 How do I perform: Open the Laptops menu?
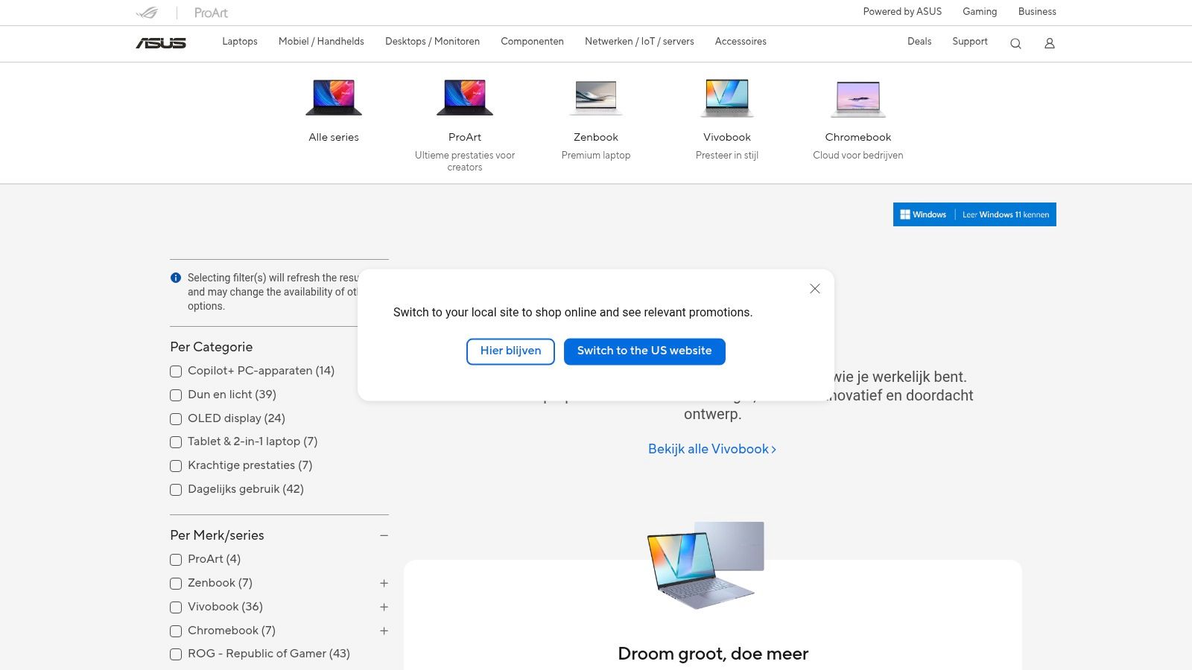(x=239, y=42)
